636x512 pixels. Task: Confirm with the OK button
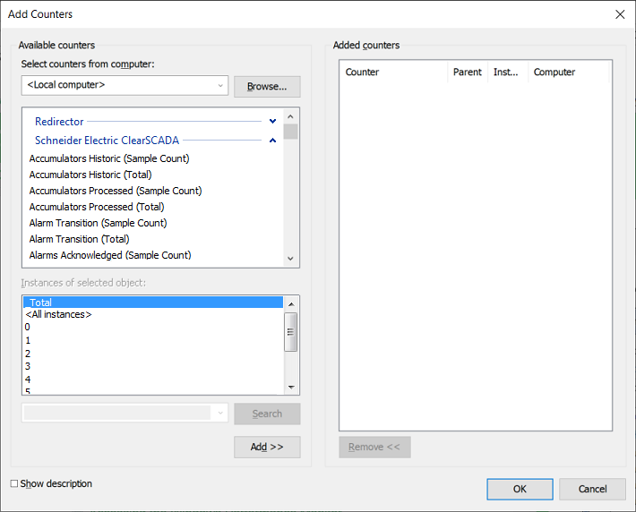[520, 489]
